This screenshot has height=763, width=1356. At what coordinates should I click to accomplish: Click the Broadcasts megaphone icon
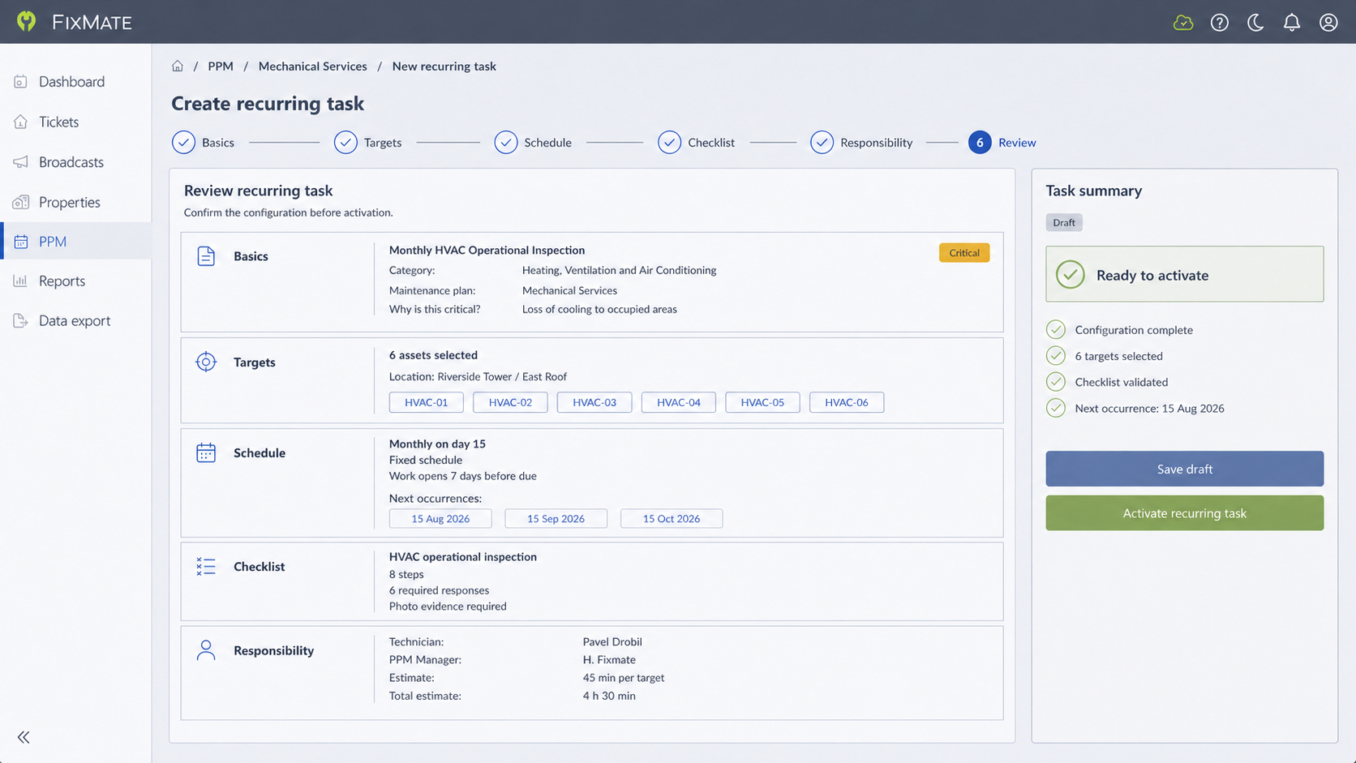click(21, 162)
